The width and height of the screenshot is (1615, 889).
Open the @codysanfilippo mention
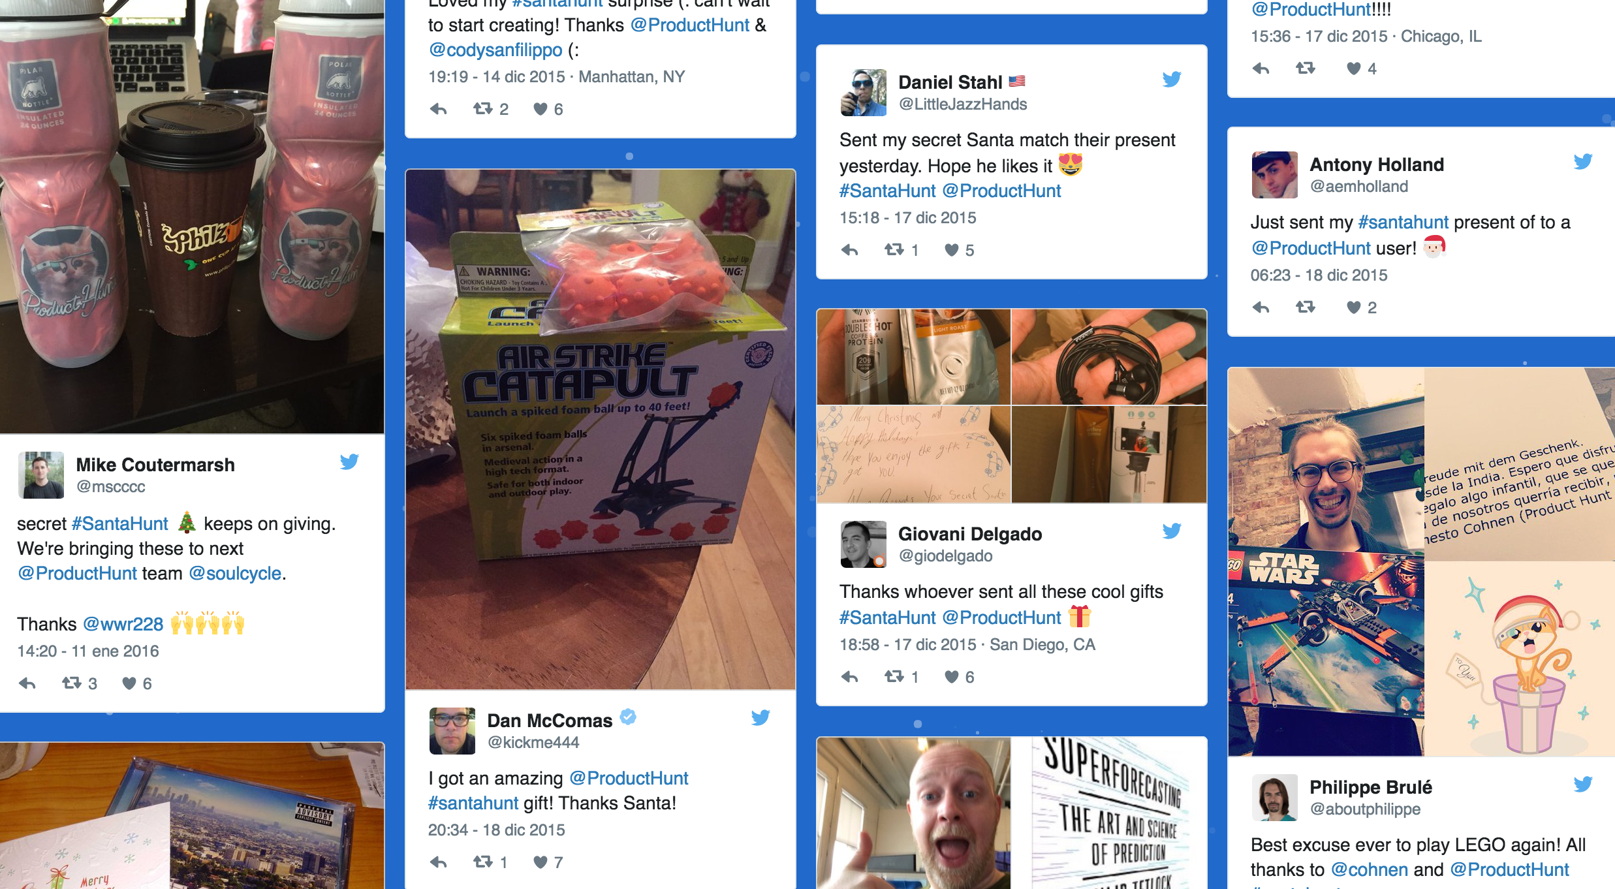(x=495, y=50)
